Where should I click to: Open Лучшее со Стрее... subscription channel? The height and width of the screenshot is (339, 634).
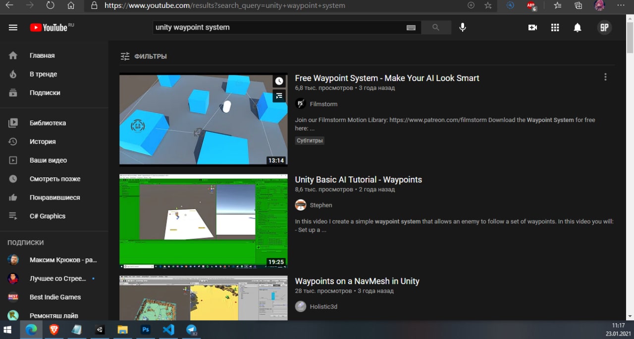pos(54,278)
